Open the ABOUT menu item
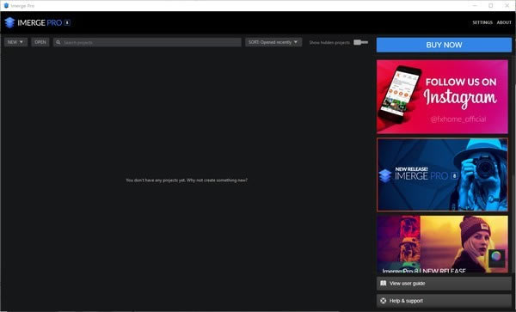Viewport: 516px width, 312px height. click(x=504, y=22)
